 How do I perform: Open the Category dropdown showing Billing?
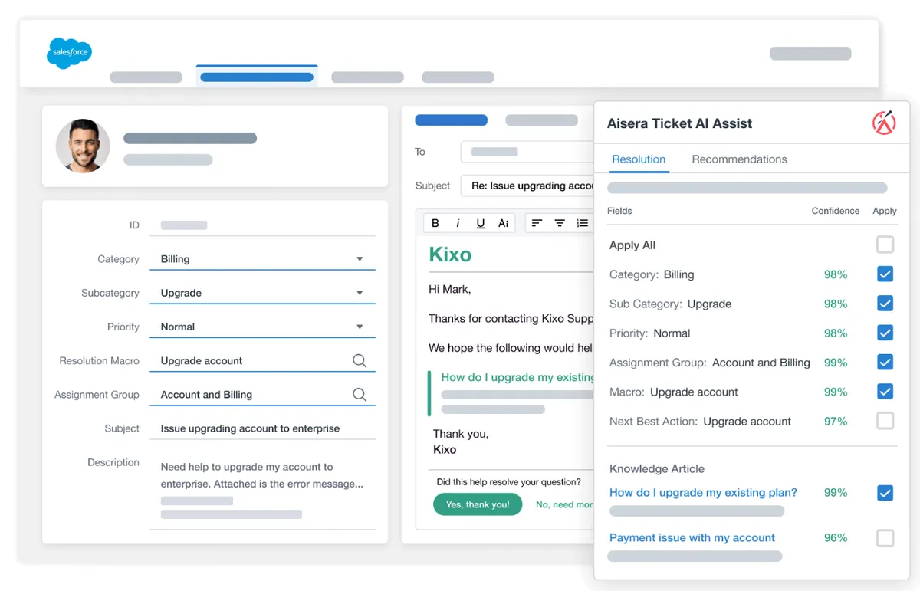262,259
